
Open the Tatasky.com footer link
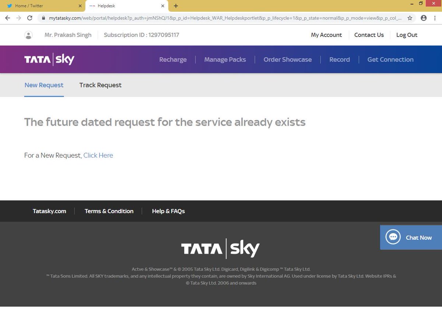tap(49, 211)
